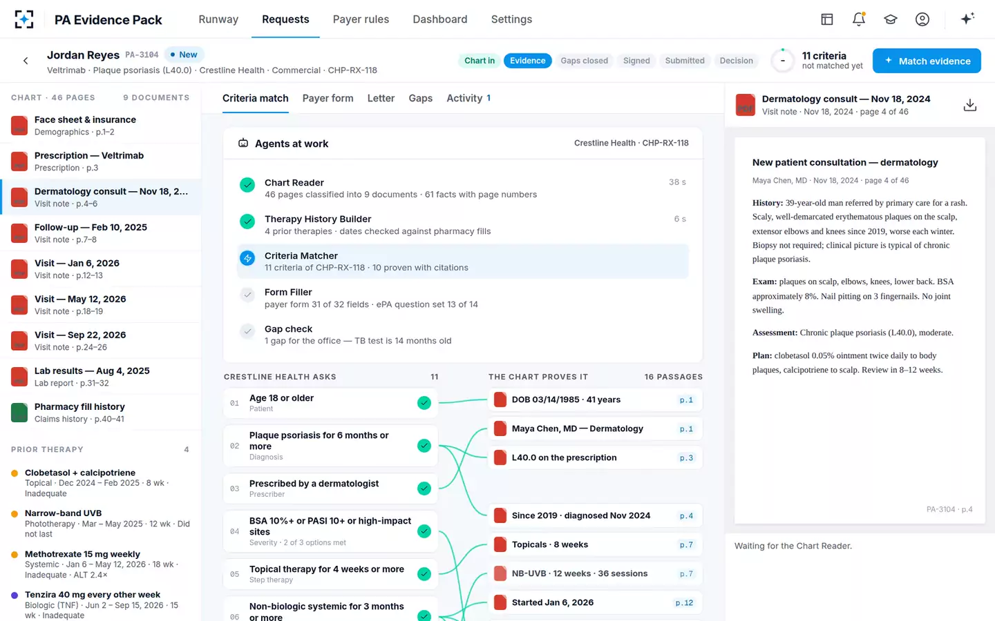Viewport: 995px width, 621px height.
Task: Click the check on BSA 10%+ or PASI criterion
Action: pos(424,531)
